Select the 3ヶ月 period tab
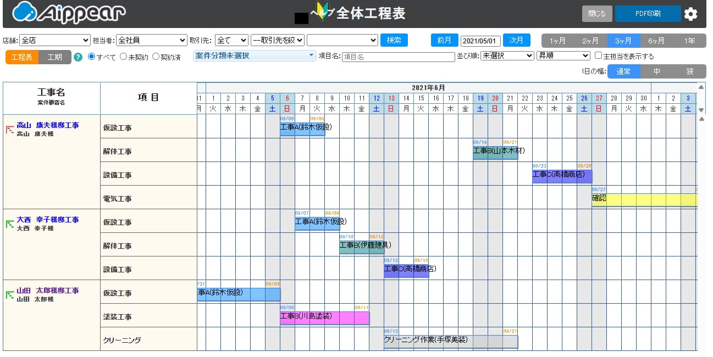Viewport: 713px width, 357px height. (623, 41)
